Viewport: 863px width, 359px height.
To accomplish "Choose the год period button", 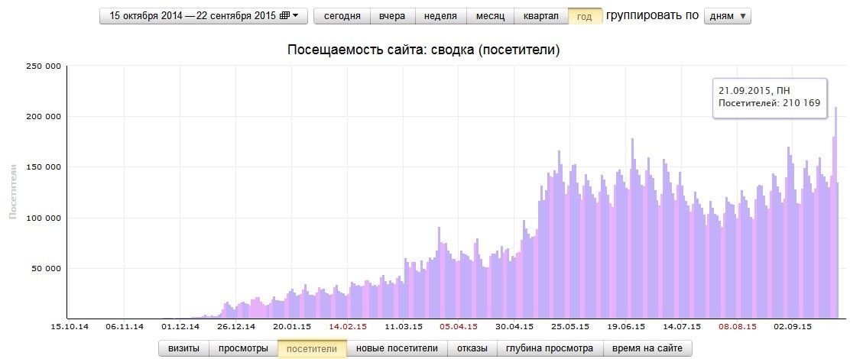I will pos(585,17).
